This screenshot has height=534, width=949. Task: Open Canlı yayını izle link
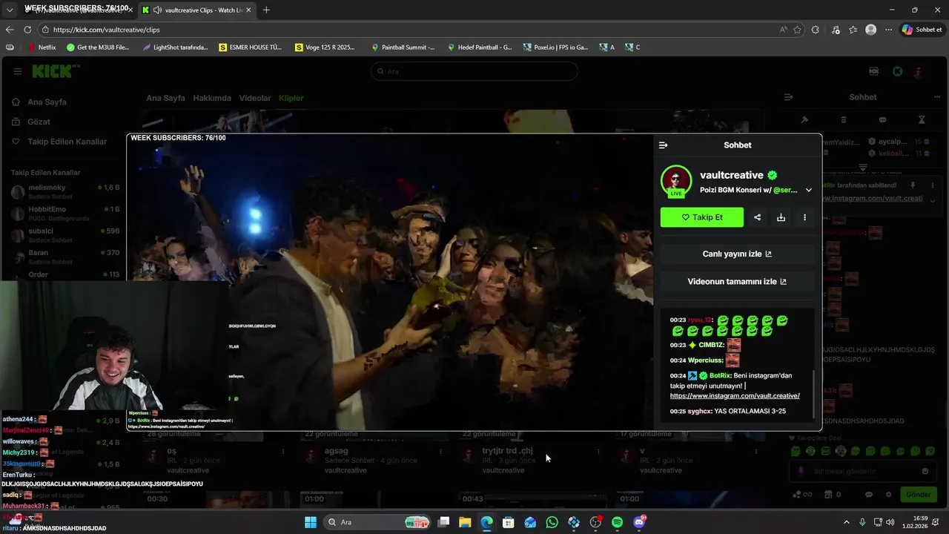coord(737,254)
